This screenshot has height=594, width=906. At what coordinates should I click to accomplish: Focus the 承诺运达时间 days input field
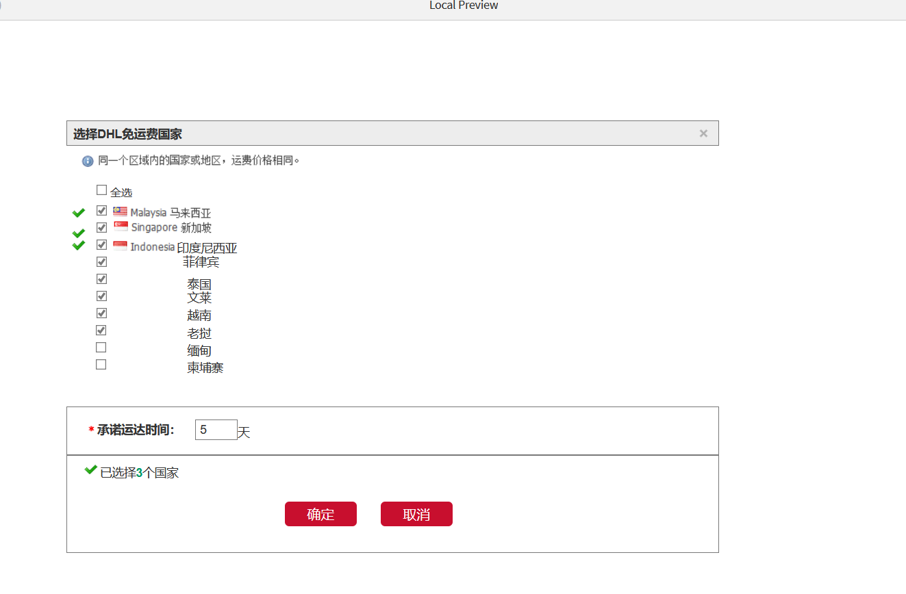[x=216, y=430]
